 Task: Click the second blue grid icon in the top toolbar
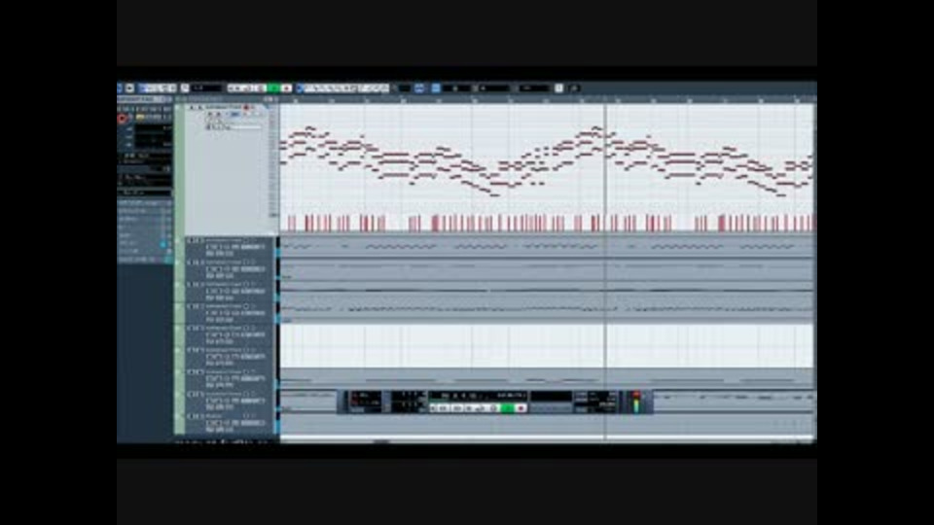[436, 88]
